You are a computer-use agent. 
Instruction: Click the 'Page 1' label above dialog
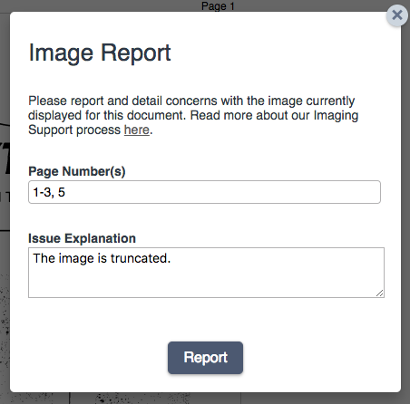(x=218, y=5)
